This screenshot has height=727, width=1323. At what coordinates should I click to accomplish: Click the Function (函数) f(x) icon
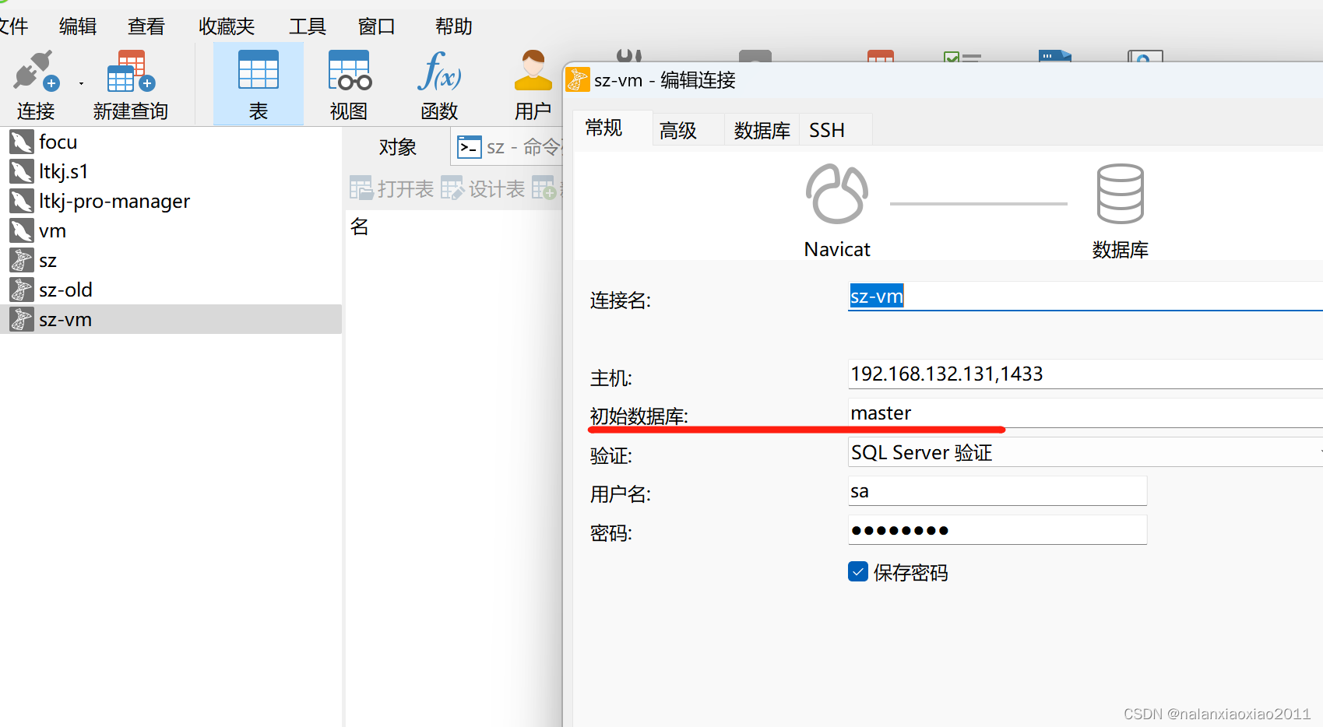440,70
